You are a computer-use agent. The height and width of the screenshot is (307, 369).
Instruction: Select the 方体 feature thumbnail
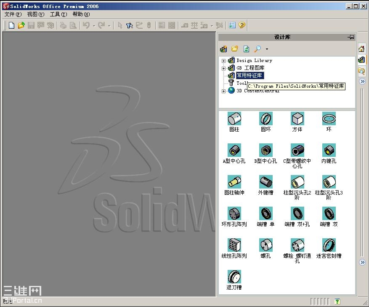point(297,118)
